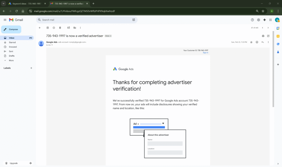Click the Move to folder icon
This screenshot has width=282, height=167.
(x=75, y=28)
